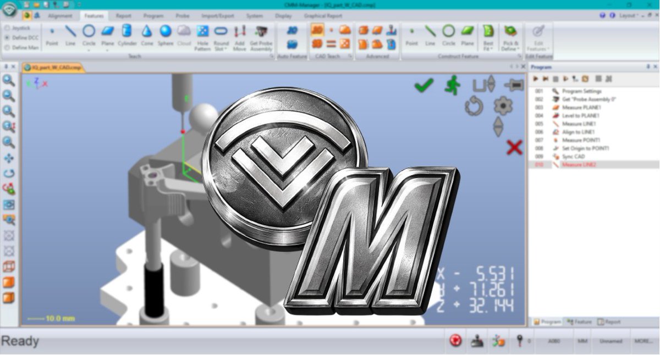Open the gear settings icon in viewport

(502, 104)
